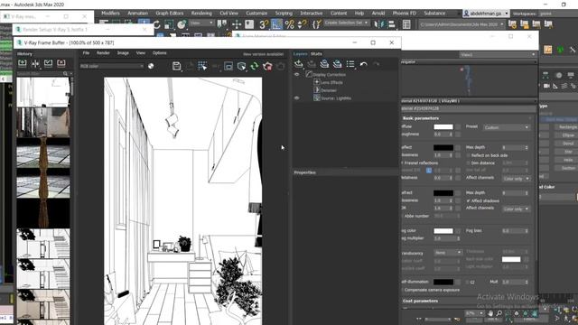578x325 pixels.
Task: Open the Create Selection Set dropdown
Action: (x=346, y=23)
